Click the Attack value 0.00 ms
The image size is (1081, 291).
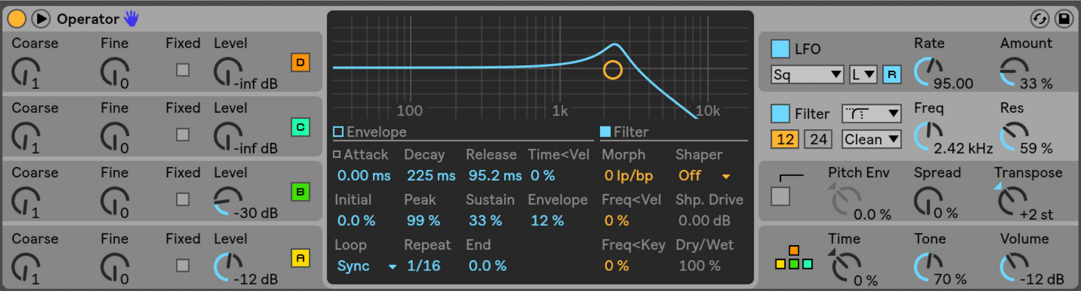(364, 176)
